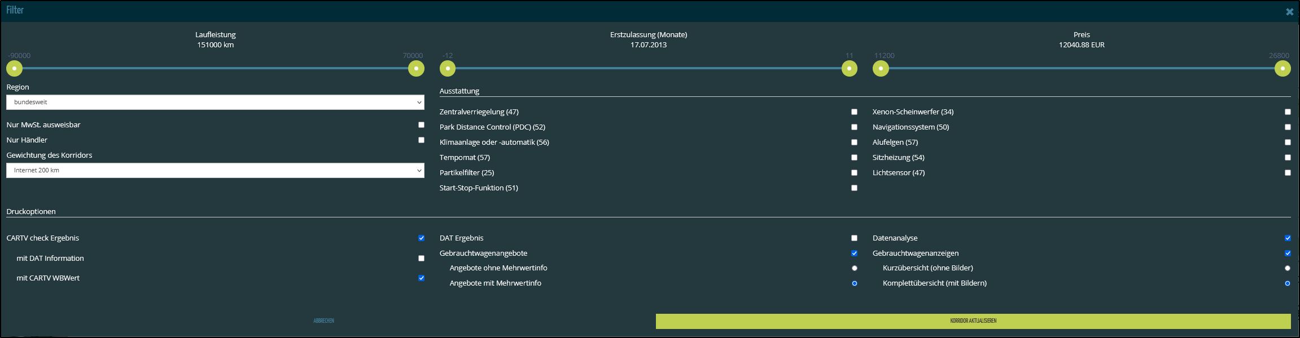
Task: Choose Kurzübersicht (ohne Bilder) radio option
Action: tap(1288, 268)
